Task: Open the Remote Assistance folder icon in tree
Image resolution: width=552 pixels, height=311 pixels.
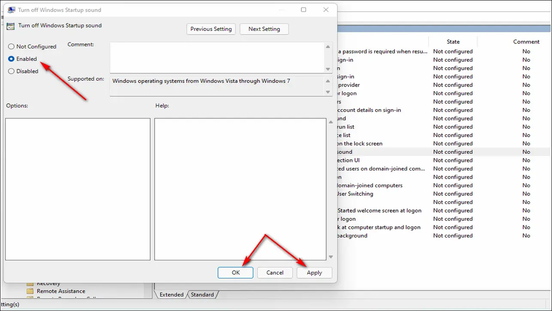Action: click(x=30, y=291)
